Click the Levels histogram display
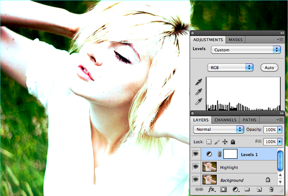This screenshot has width=288, height=196. click(x=243, y=94)
